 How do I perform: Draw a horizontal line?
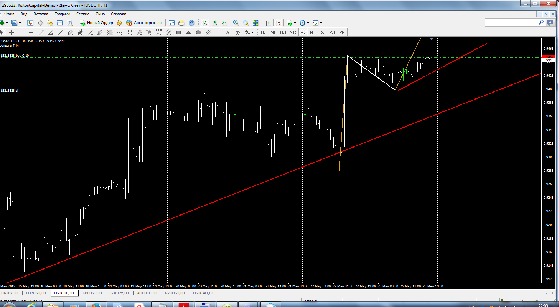31,32
